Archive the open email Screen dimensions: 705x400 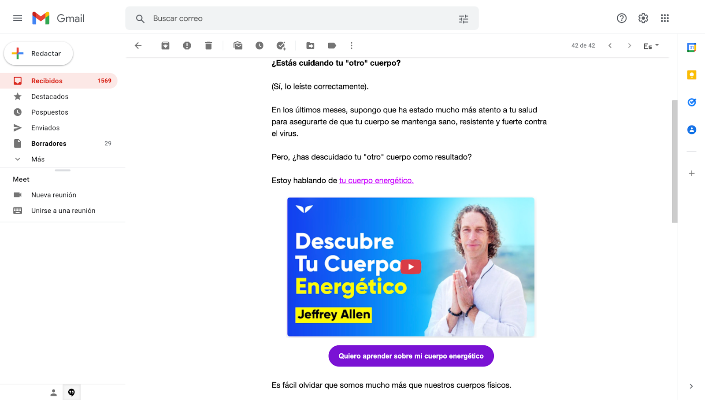165,45
